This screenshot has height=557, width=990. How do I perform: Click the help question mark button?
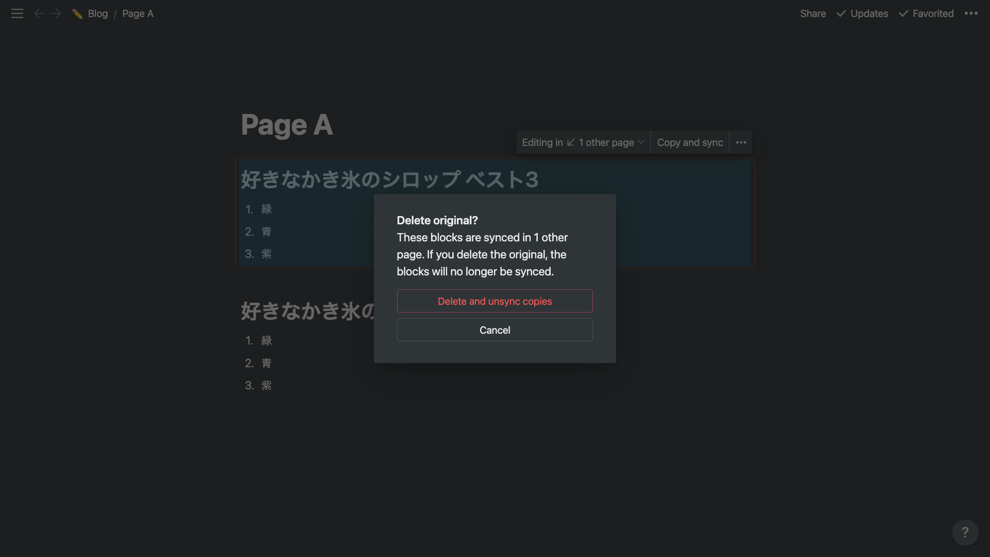pyautogui.click(x=965, y=532)
